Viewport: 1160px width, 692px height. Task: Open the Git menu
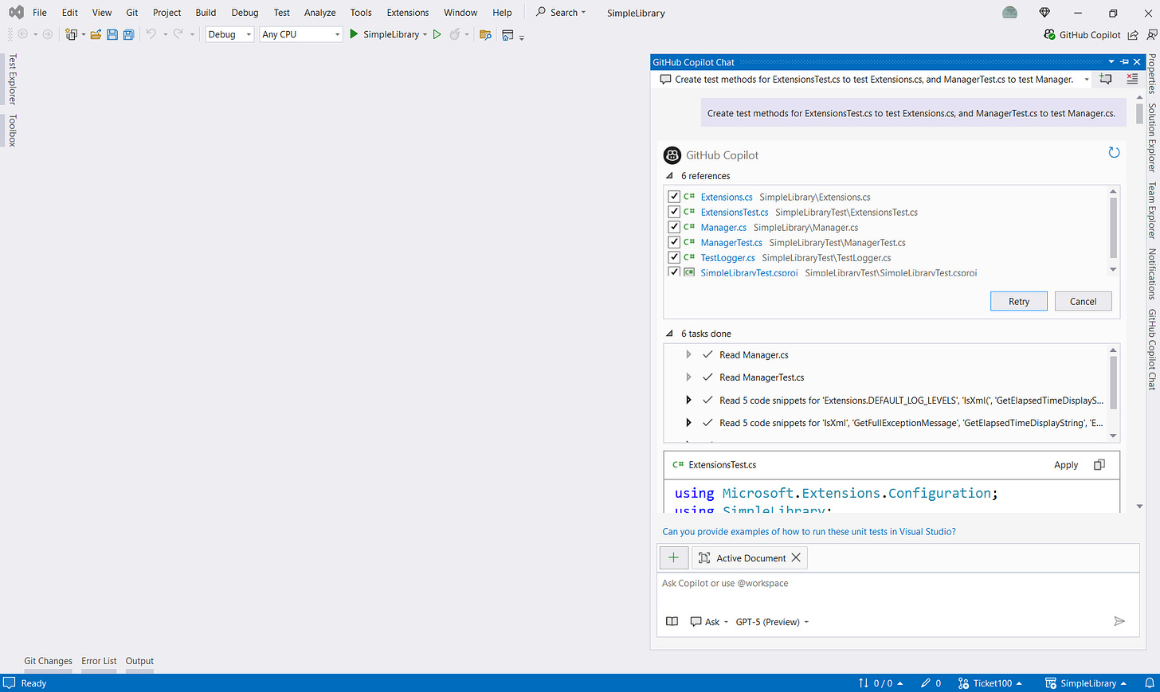click(132, 13)
